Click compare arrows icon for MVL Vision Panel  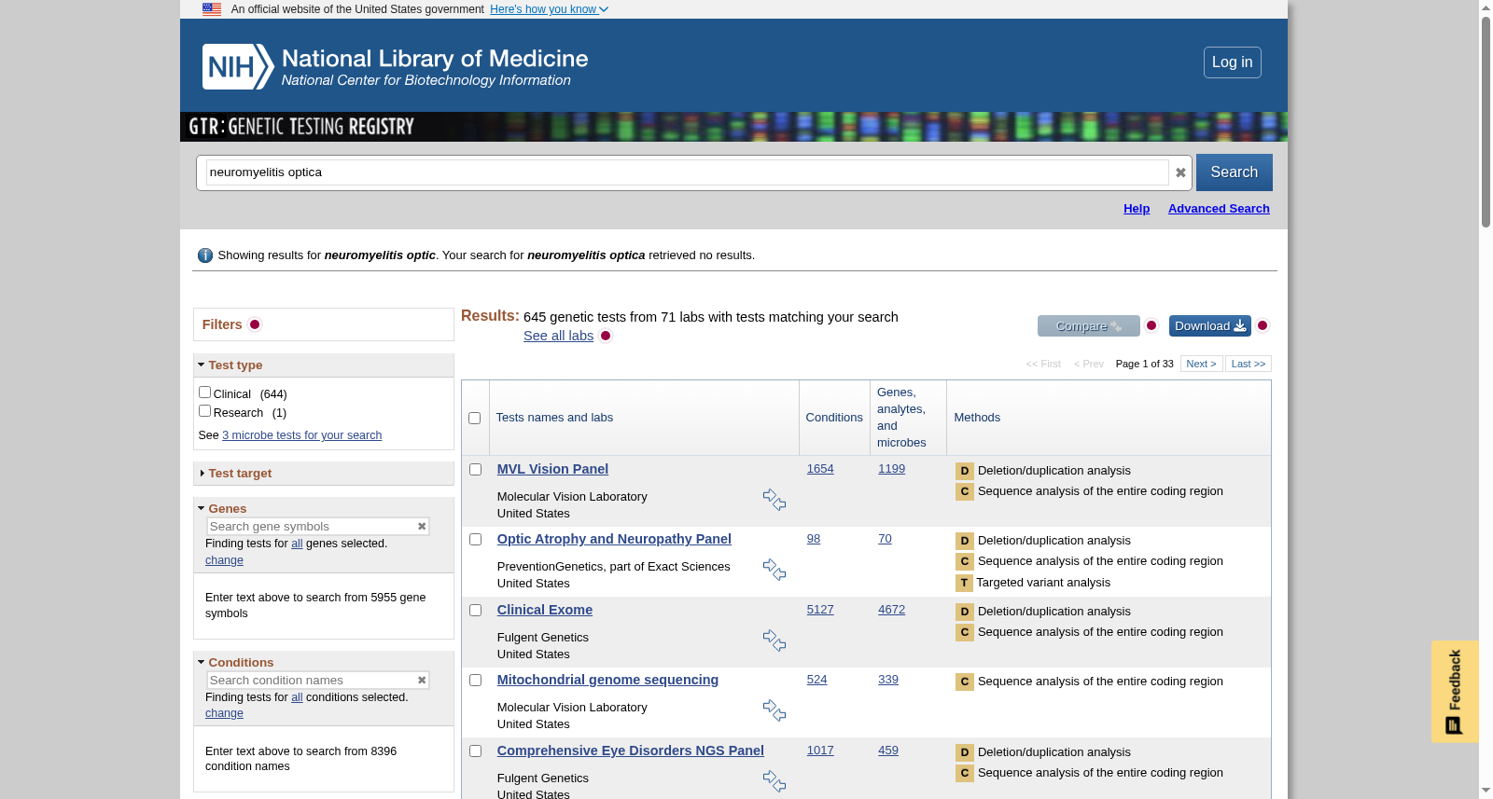coord(774,500)
